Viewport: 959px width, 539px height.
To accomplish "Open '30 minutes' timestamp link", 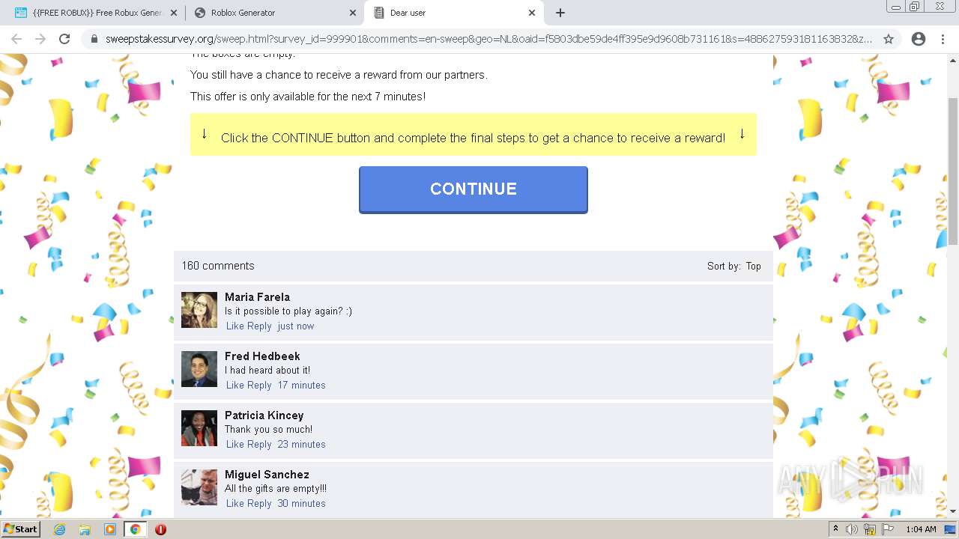I will pyautogui.click(x=302, y=504).
